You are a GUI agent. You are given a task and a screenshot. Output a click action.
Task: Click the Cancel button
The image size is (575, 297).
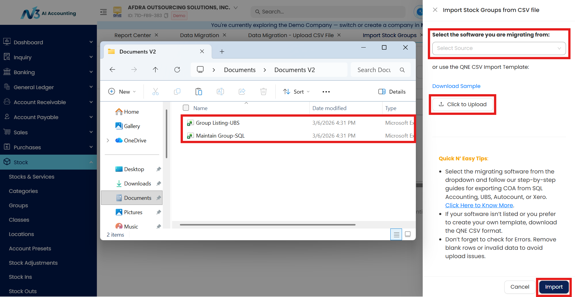click(x=520, y=287)
